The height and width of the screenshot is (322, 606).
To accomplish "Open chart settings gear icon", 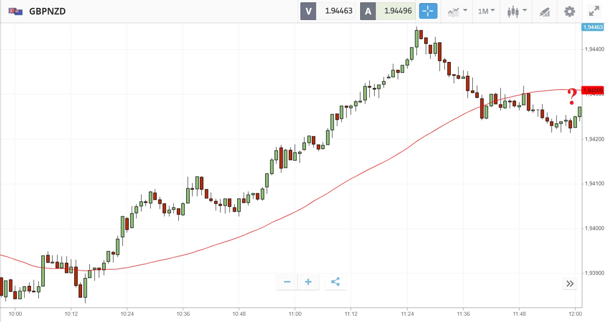I will click(569, 11).
